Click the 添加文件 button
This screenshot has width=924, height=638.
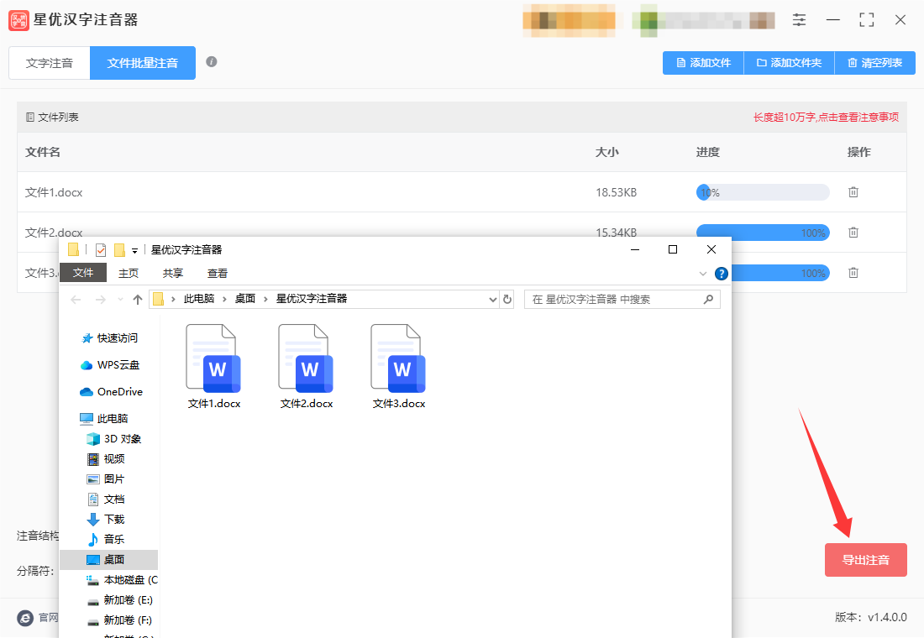(704, 63)
